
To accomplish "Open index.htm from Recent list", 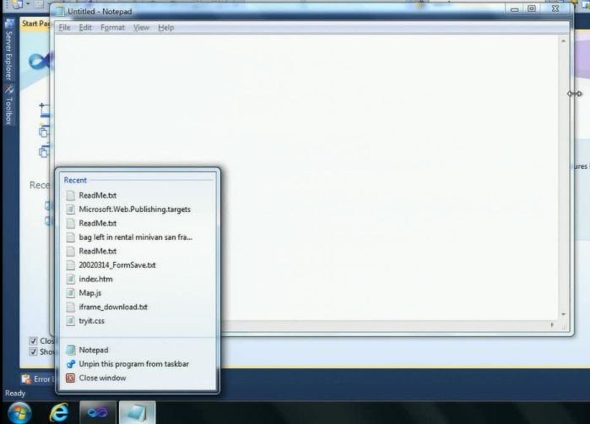I will click(138, 279).
